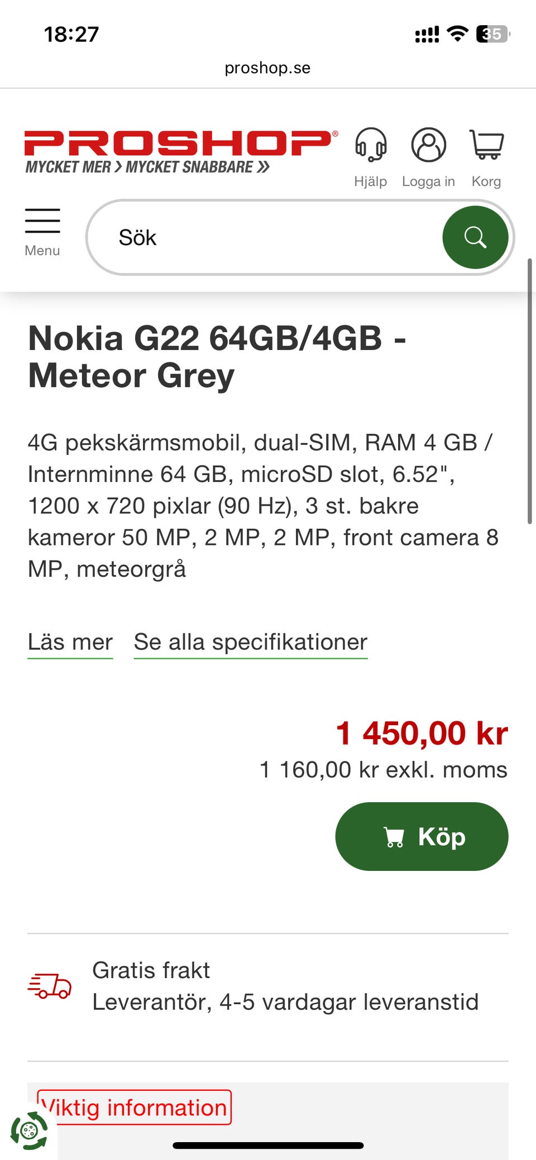Tap the proshop.se address bar
Image resolution: width=536 pixels, height=1160 pixels.
267,68
